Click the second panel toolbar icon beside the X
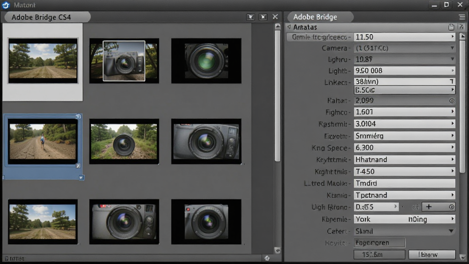This screenshot has width=469, height=264. pos(263,17)
